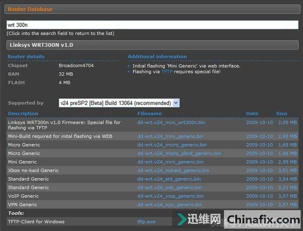303x231 pixels.
Task: Select the 'VoIP Generic' description
Action: 23,196
